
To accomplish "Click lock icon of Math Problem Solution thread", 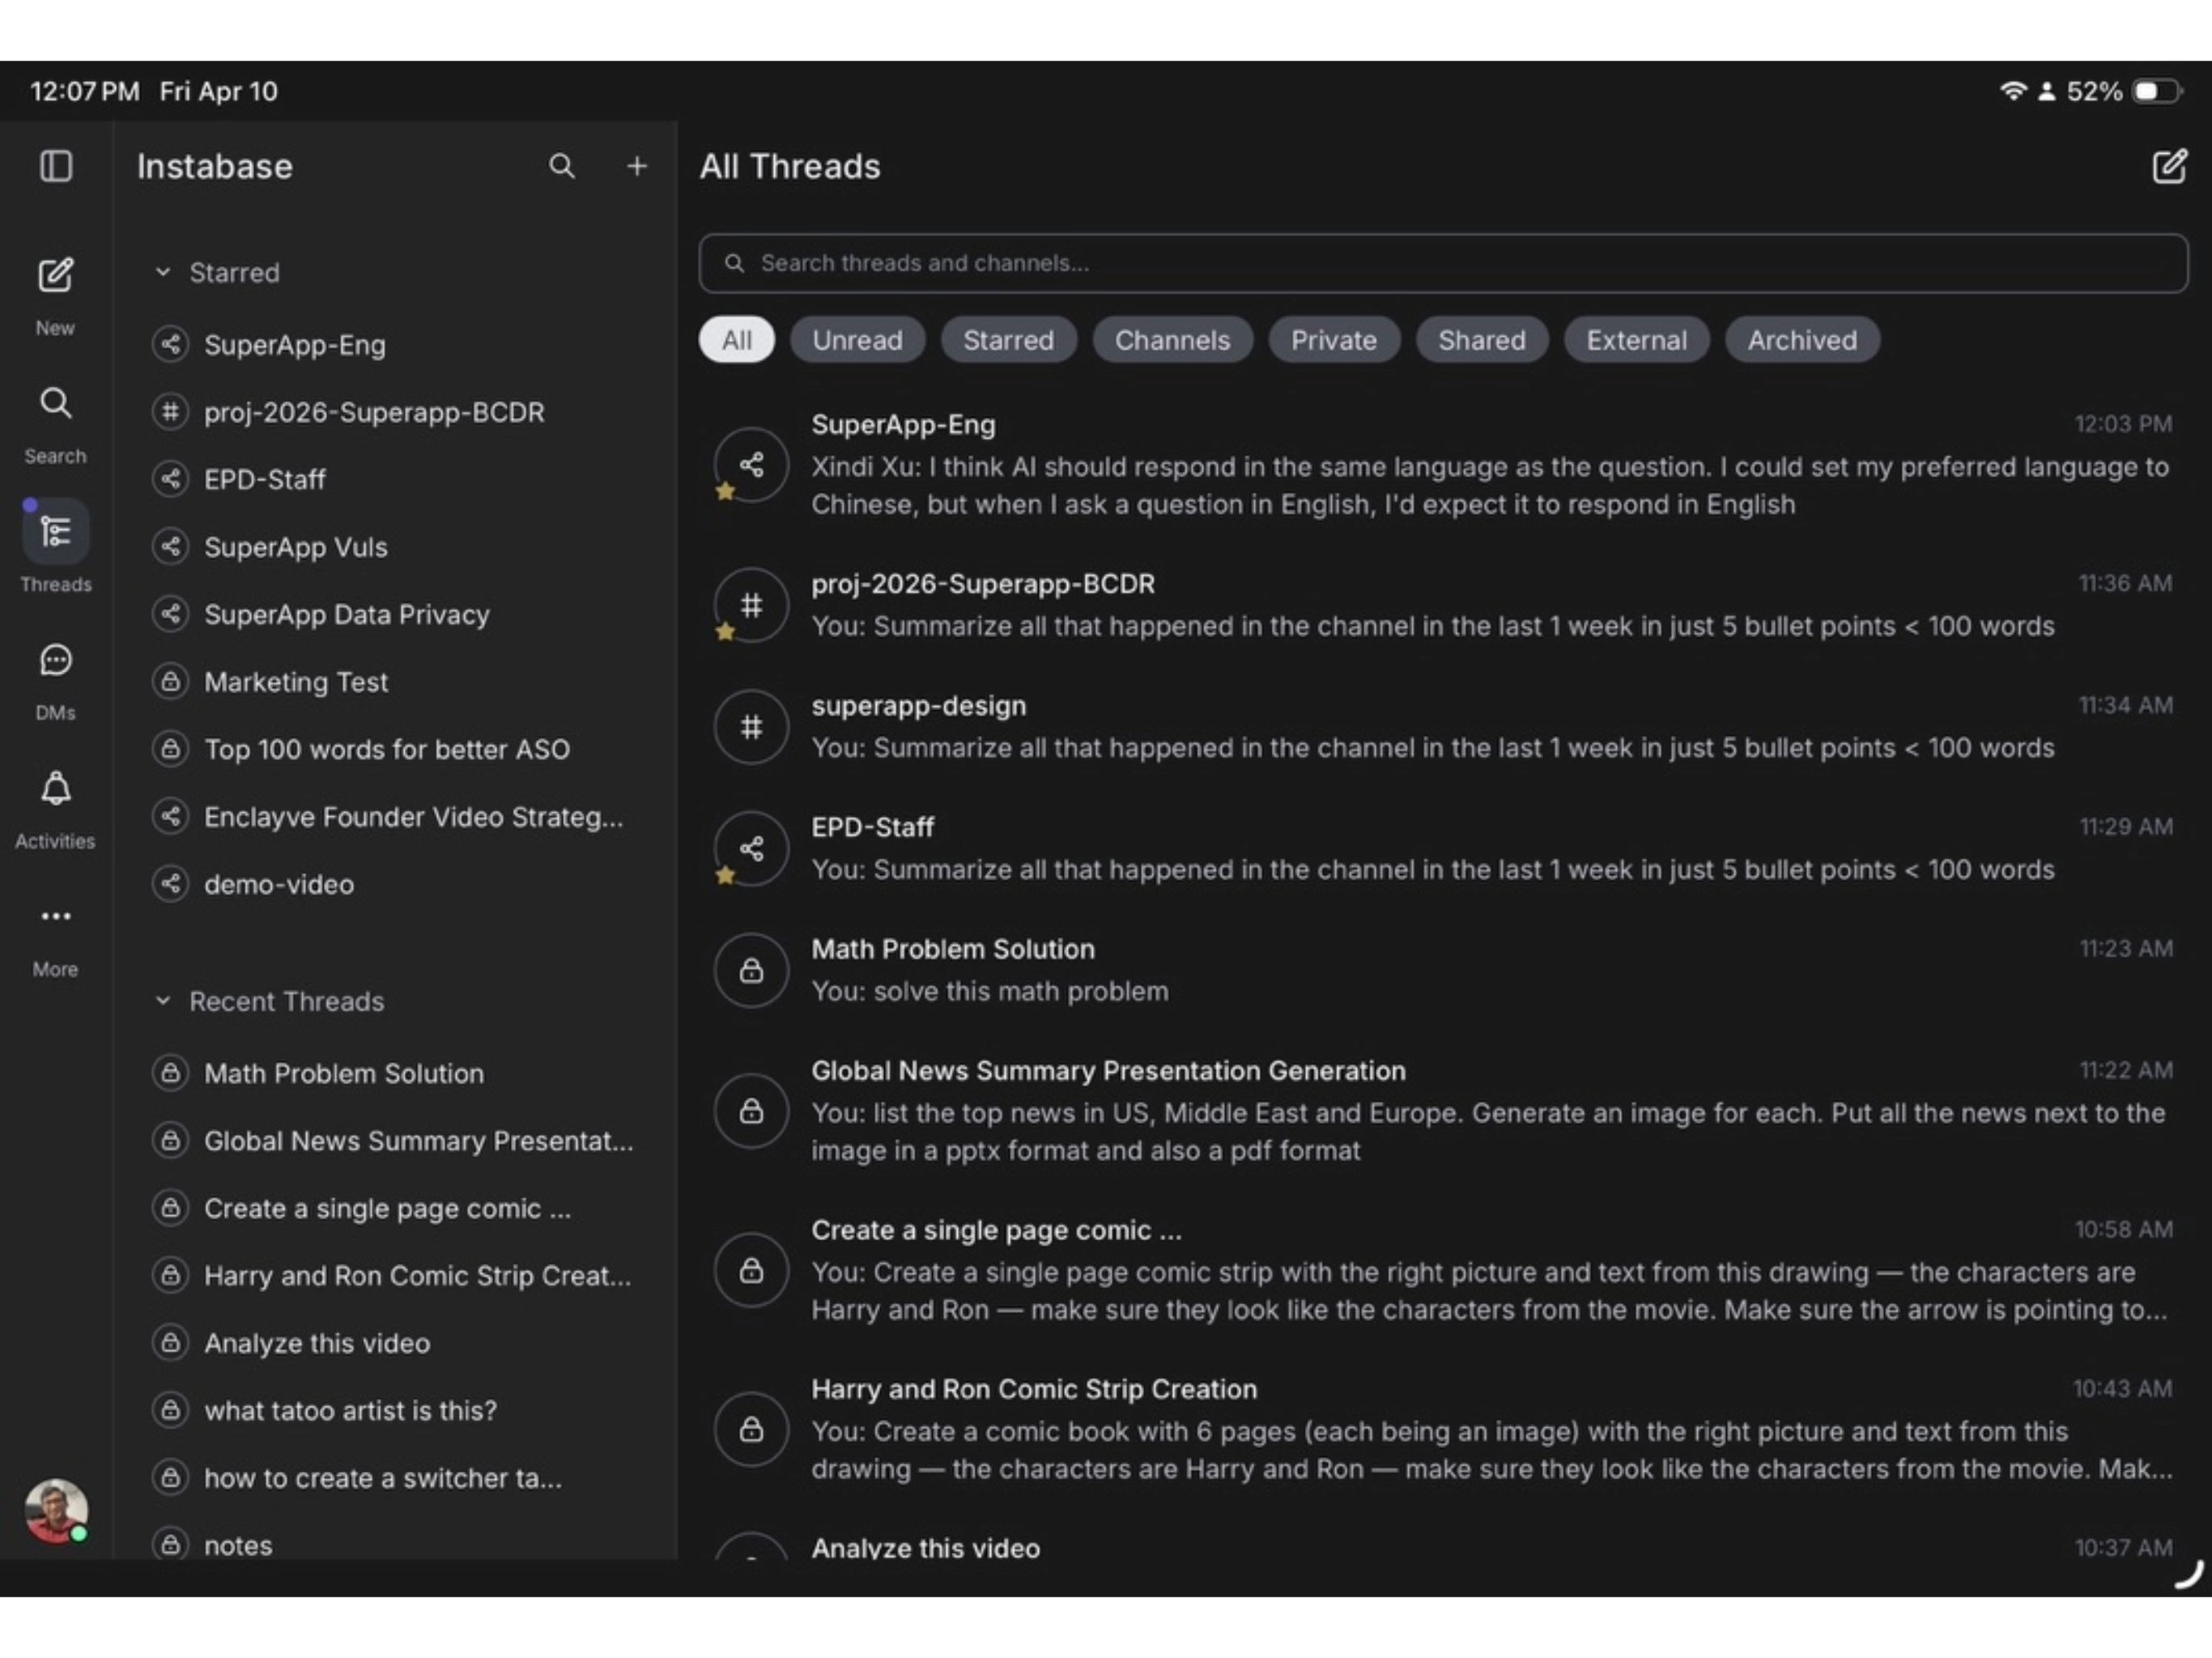I will tap(751, 971).
